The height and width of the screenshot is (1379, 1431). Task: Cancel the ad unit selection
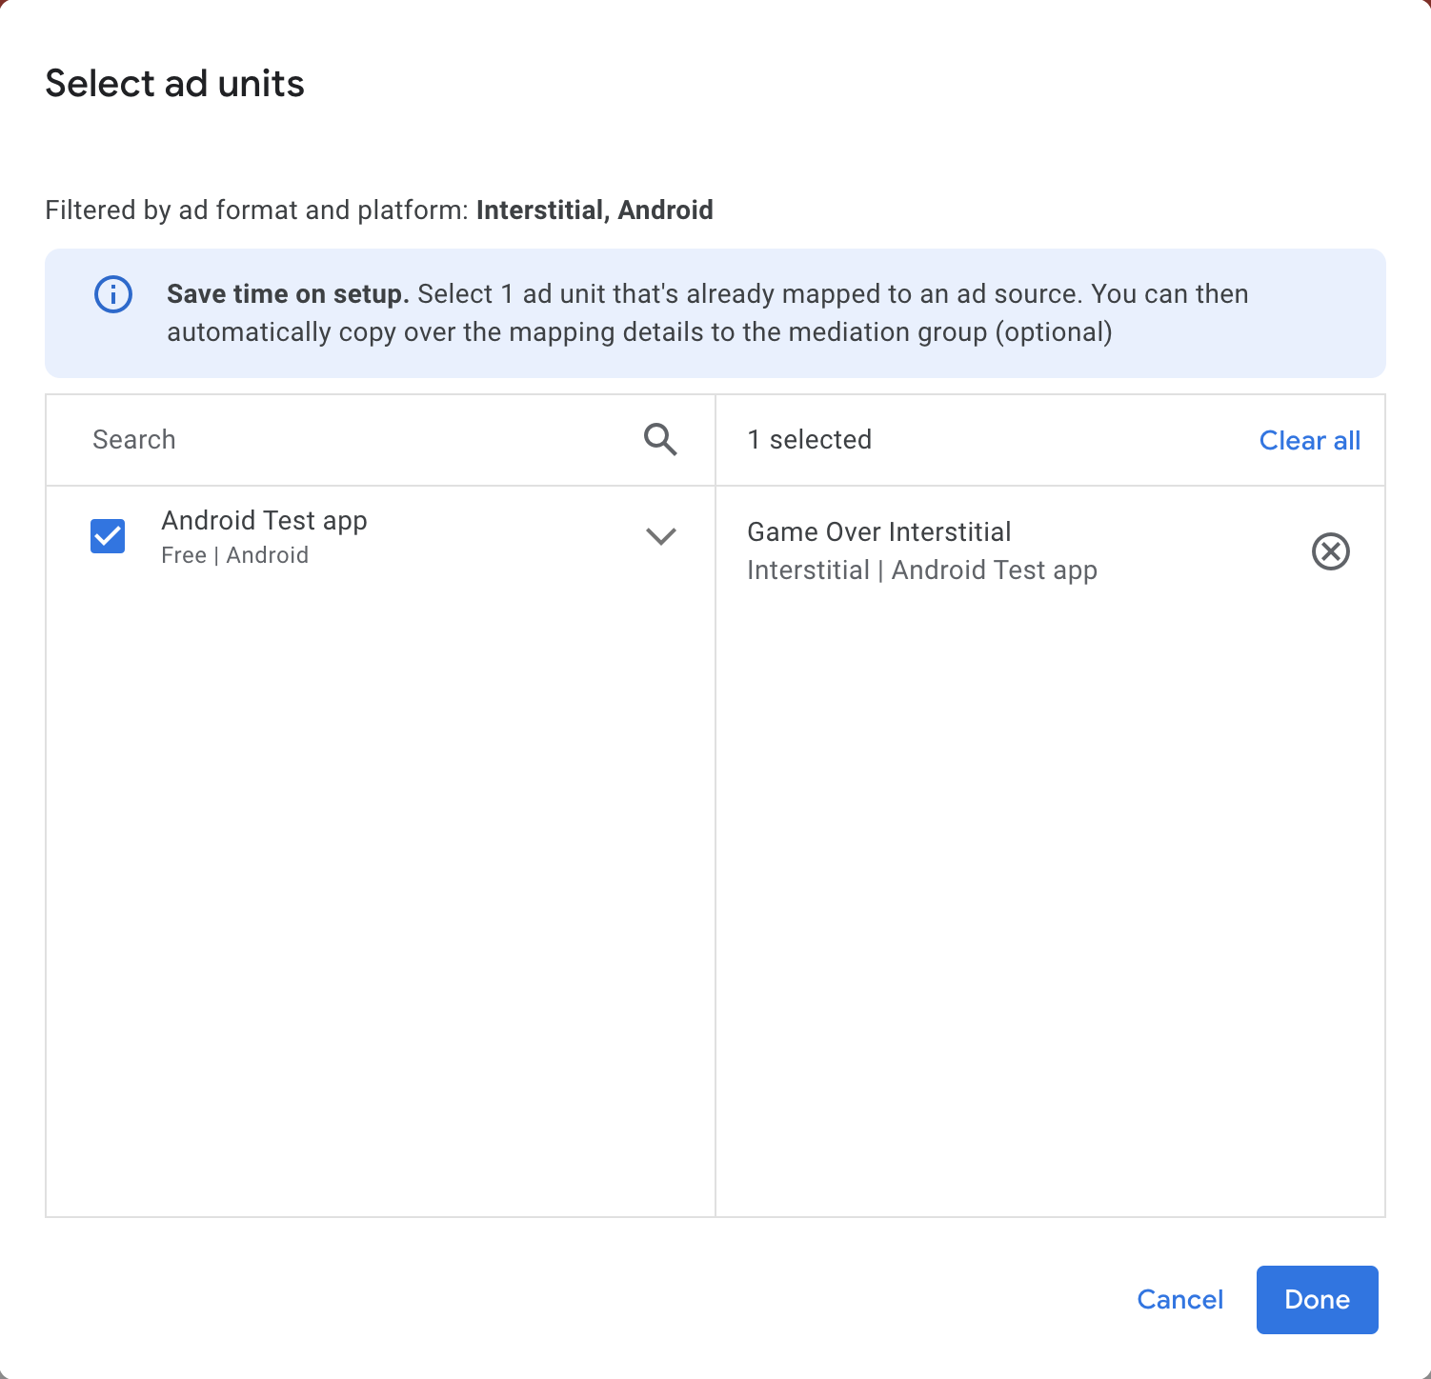click(1179, 1299)
